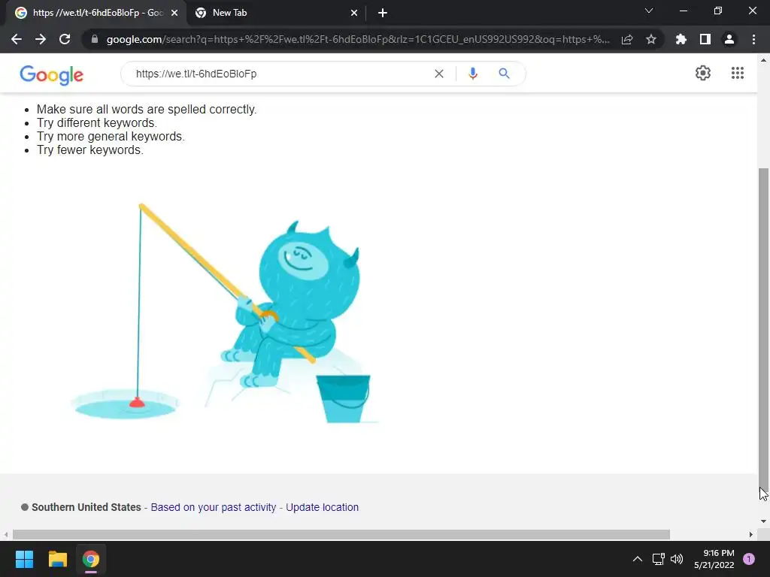This screenshot has height=577, width=770.
Task: Switch to the New Tab tab
Action: [277, 13]
